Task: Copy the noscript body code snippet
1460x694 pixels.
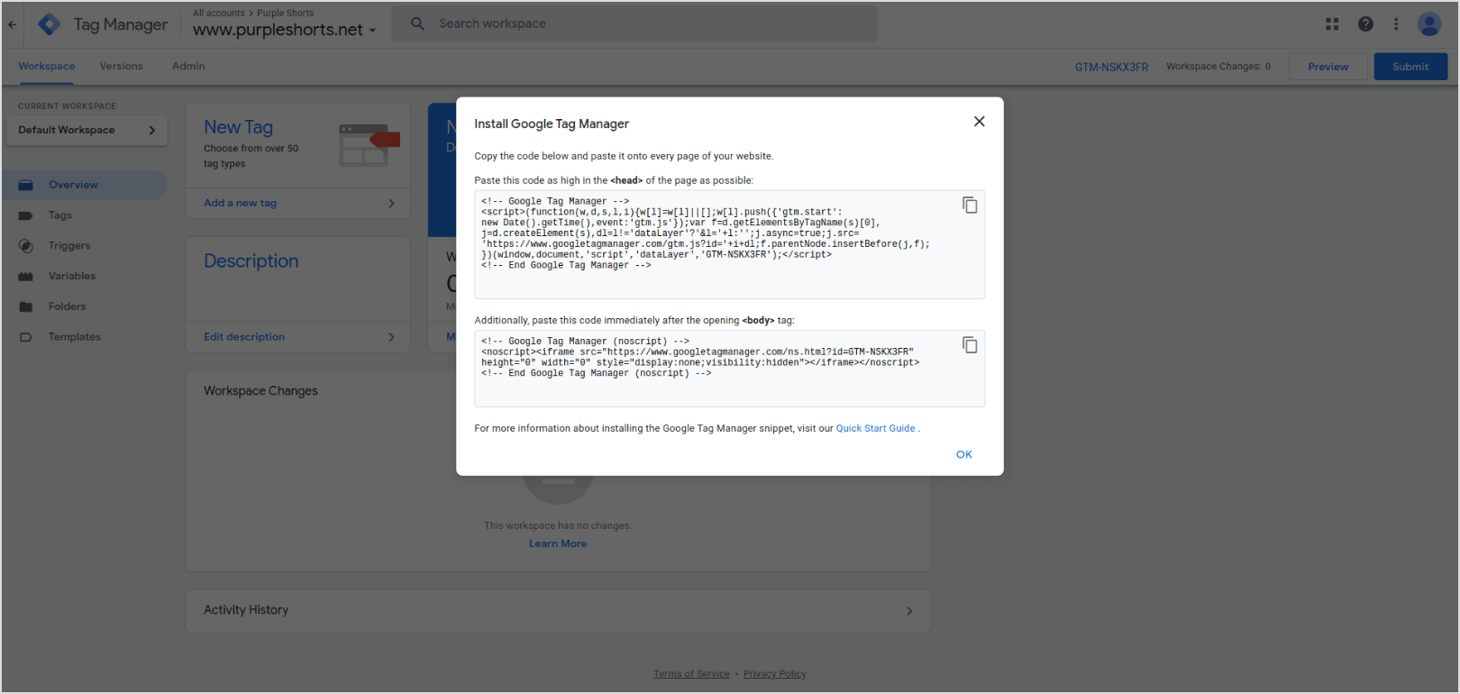Action: click(970, 345)
